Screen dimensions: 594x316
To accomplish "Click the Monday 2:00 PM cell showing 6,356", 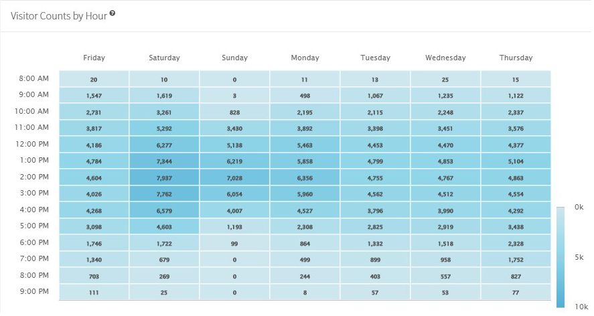I will (x=305, y=177).
